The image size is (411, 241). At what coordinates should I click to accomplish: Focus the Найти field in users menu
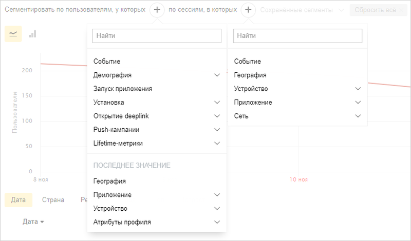[x=157, y=35]
